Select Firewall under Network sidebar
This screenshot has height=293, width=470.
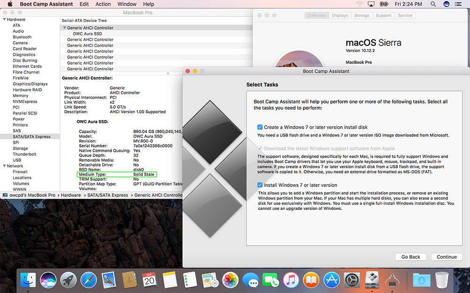(20, 172)
